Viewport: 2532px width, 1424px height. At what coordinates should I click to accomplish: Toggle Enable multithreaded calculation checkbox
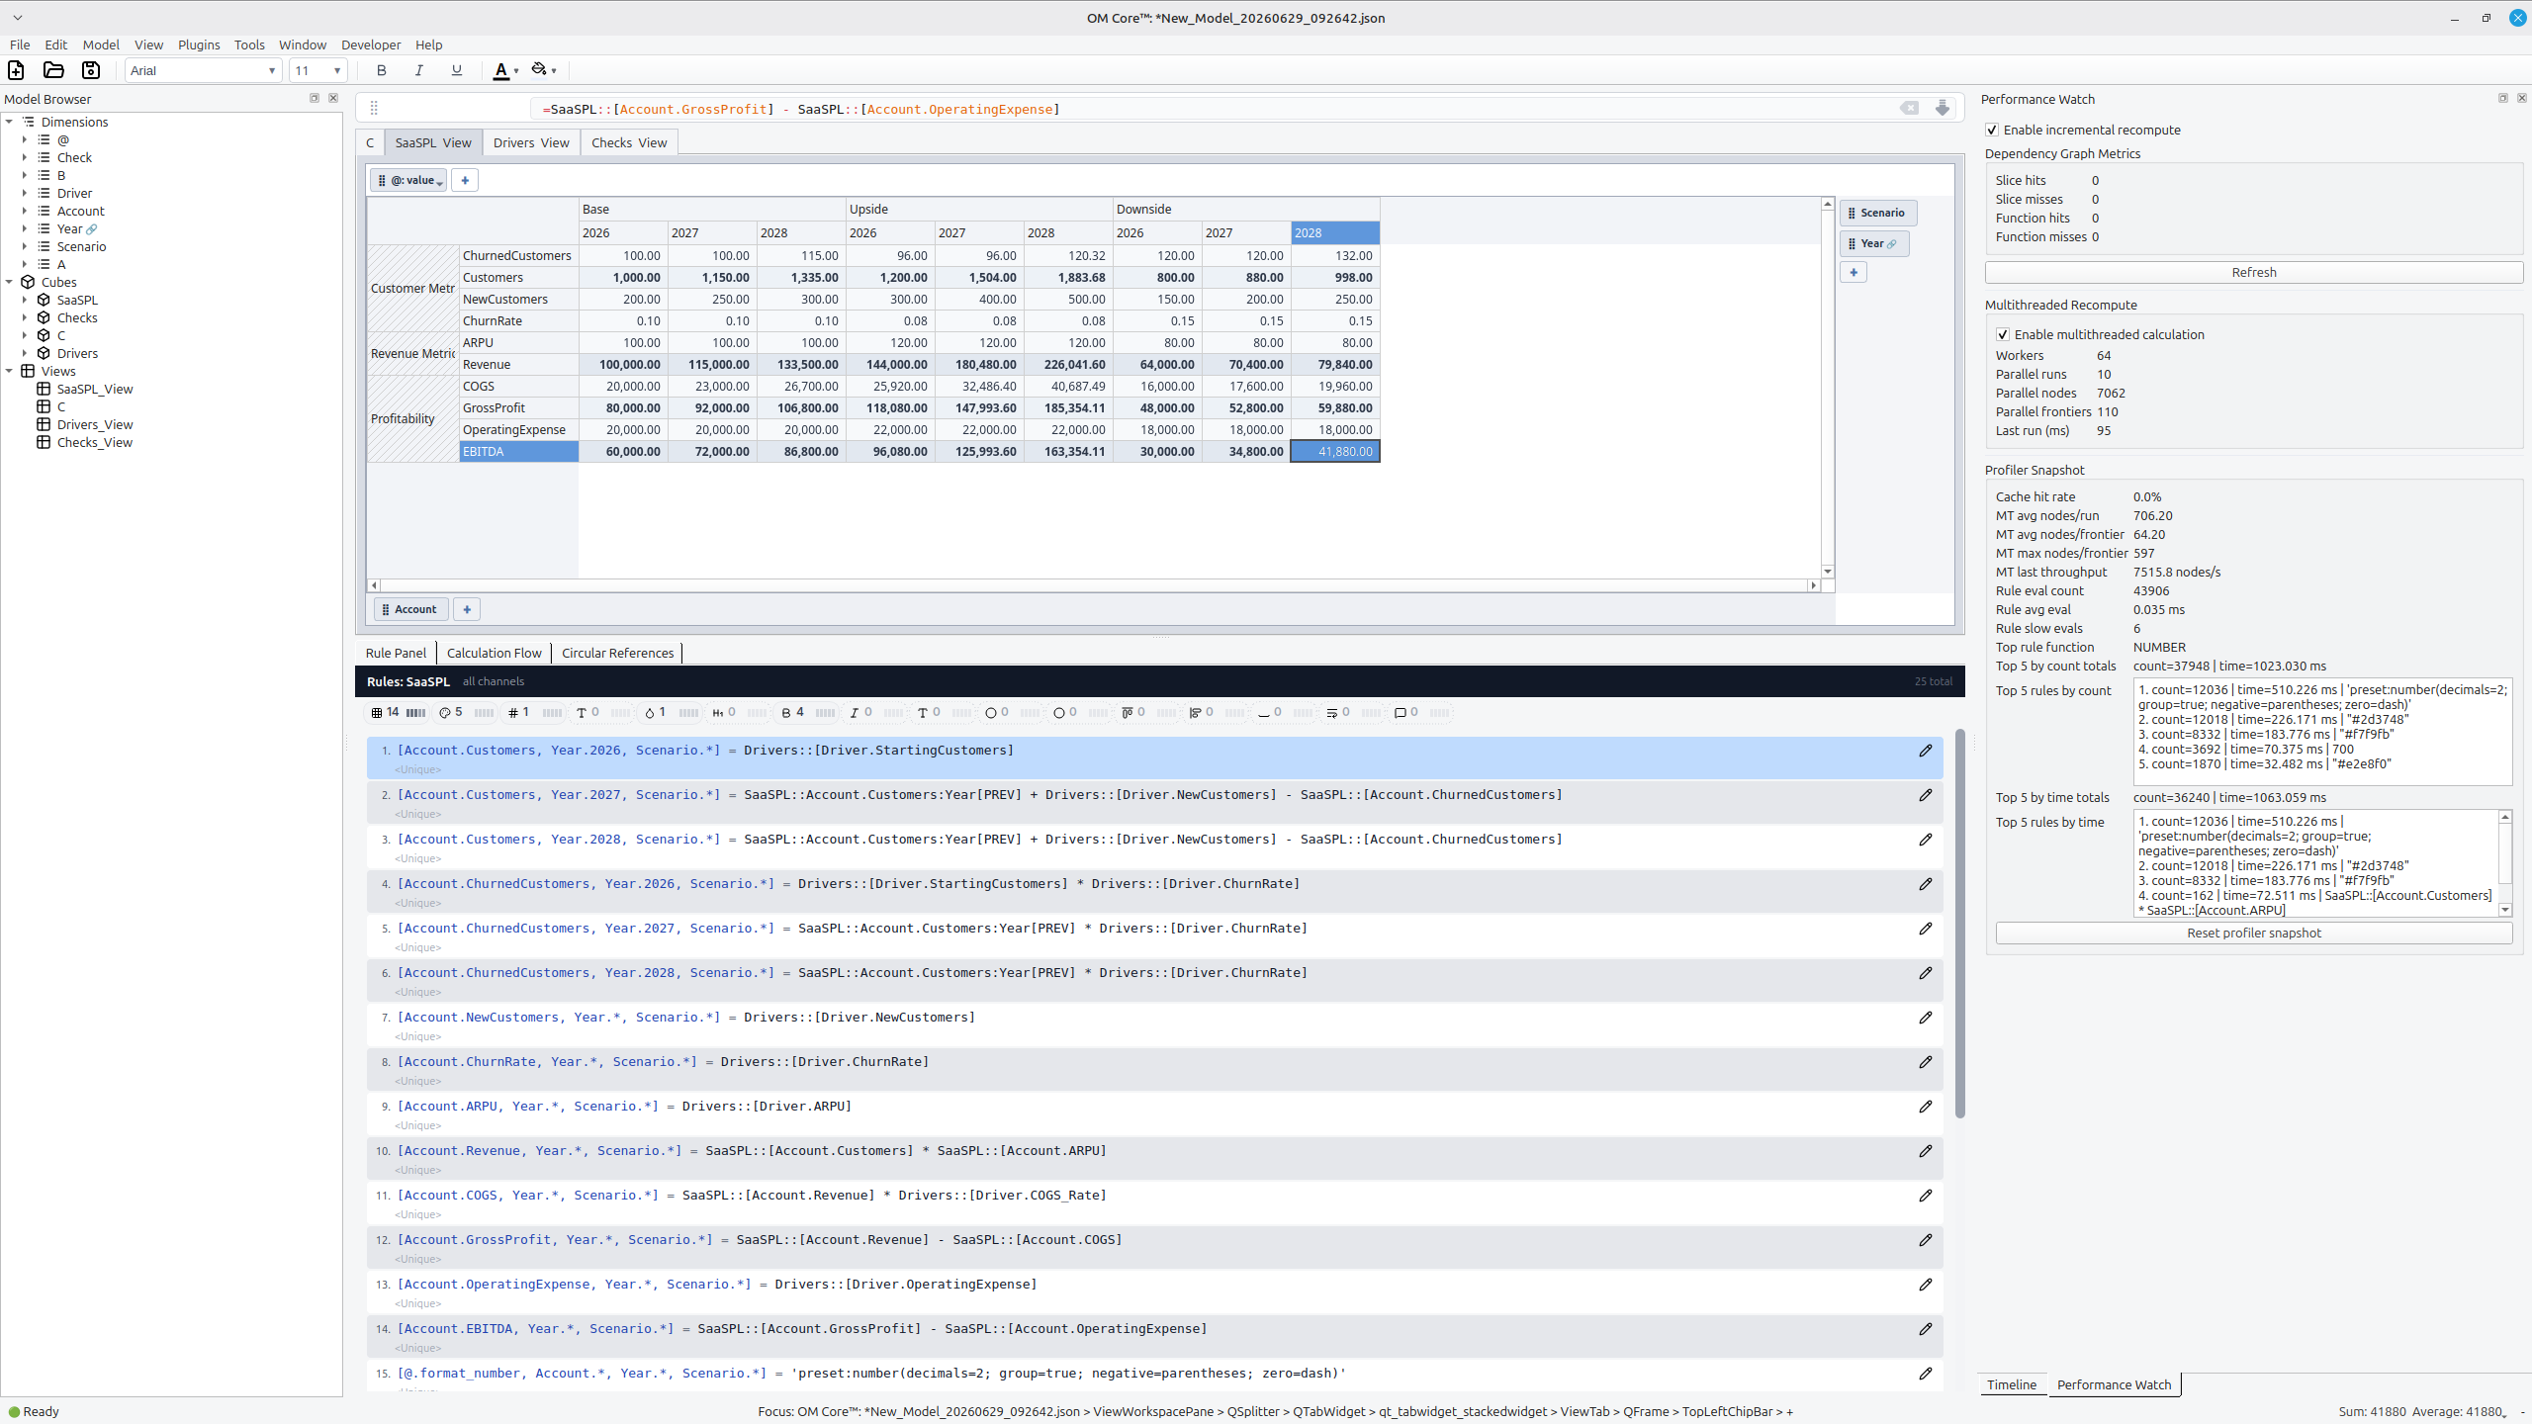point(2003,334)
